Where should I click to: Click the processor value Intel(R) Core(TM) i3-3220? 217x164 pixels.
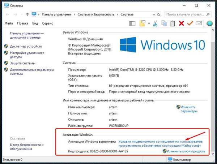tap(146, 70)
